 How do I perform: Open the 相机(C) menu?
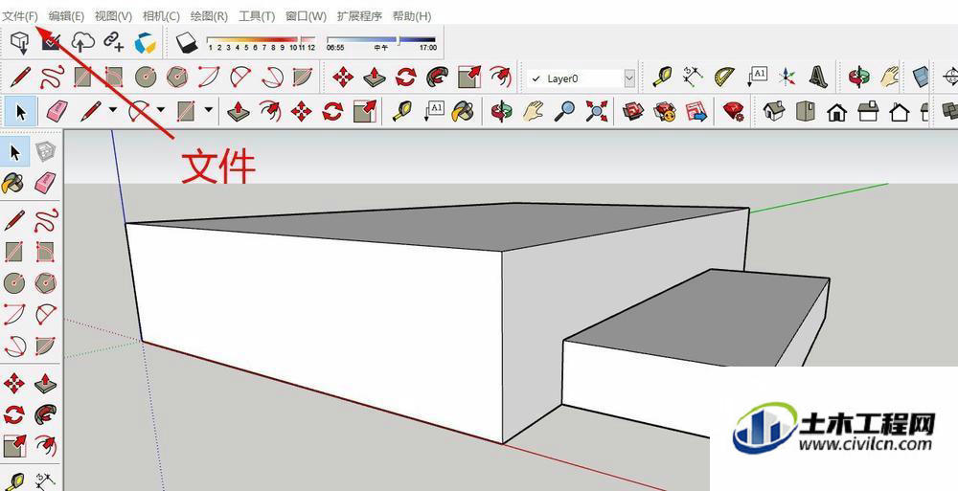point(161,16)
